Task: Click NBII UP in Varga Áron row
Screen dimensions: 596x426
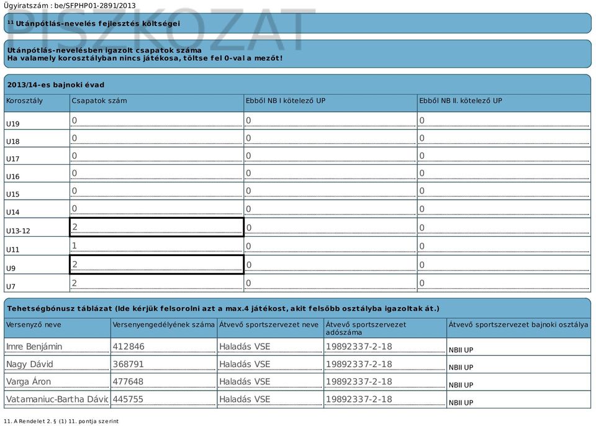Action: point(461,385)
